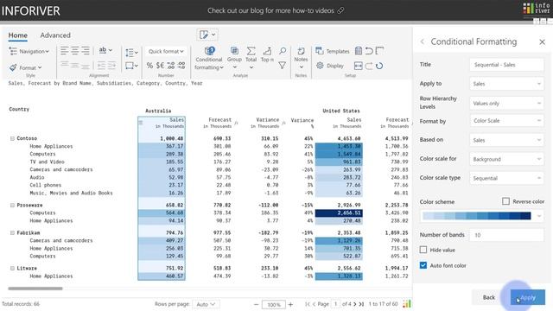Decrease decimal places
Viewport: 553px width, 311px height.
181,66
